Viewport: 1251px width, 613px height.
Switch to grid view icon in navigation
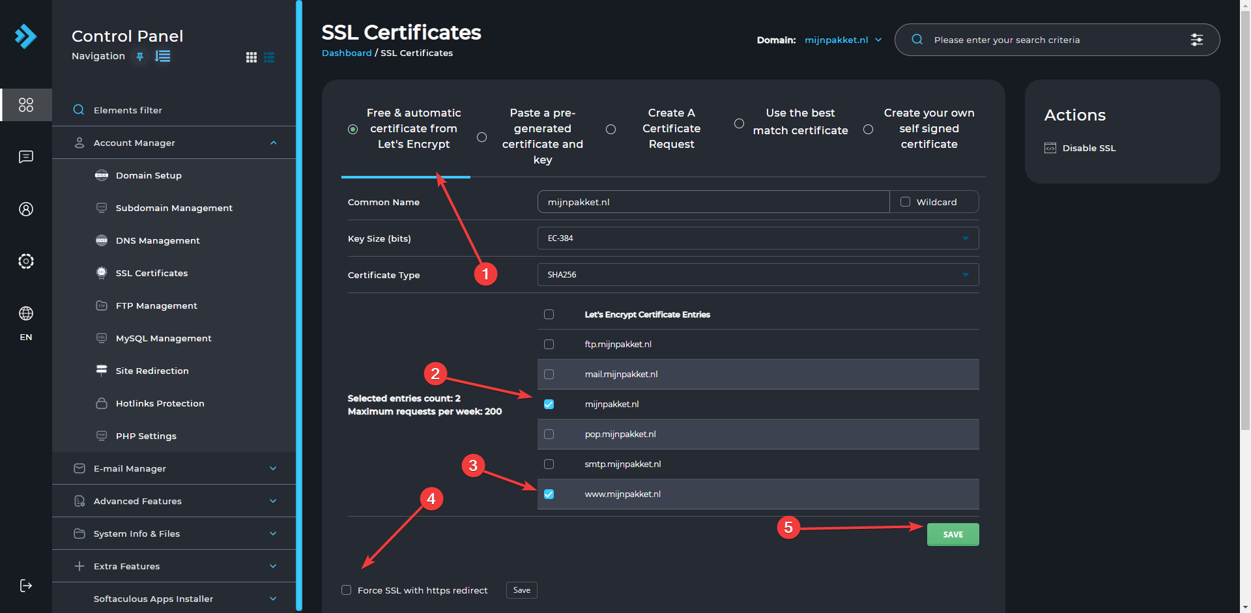252,57
